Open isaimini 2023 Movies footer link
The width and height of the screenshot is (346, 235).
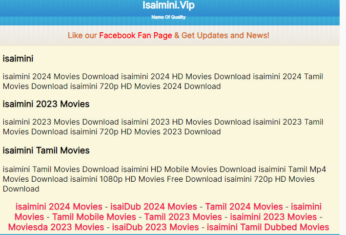click(273, 217)
